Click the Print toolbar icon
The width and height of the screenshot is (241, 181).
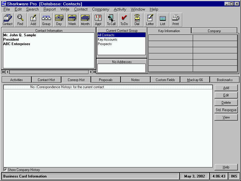(176, 20)
